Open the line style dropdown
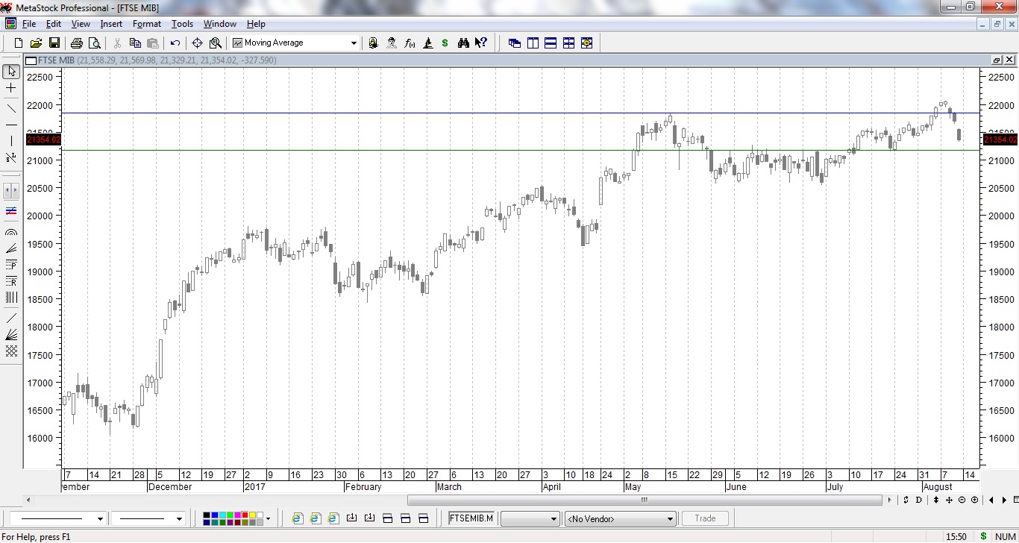The height and width of the screenshot is (543, 1019). [x=100, y=518]
